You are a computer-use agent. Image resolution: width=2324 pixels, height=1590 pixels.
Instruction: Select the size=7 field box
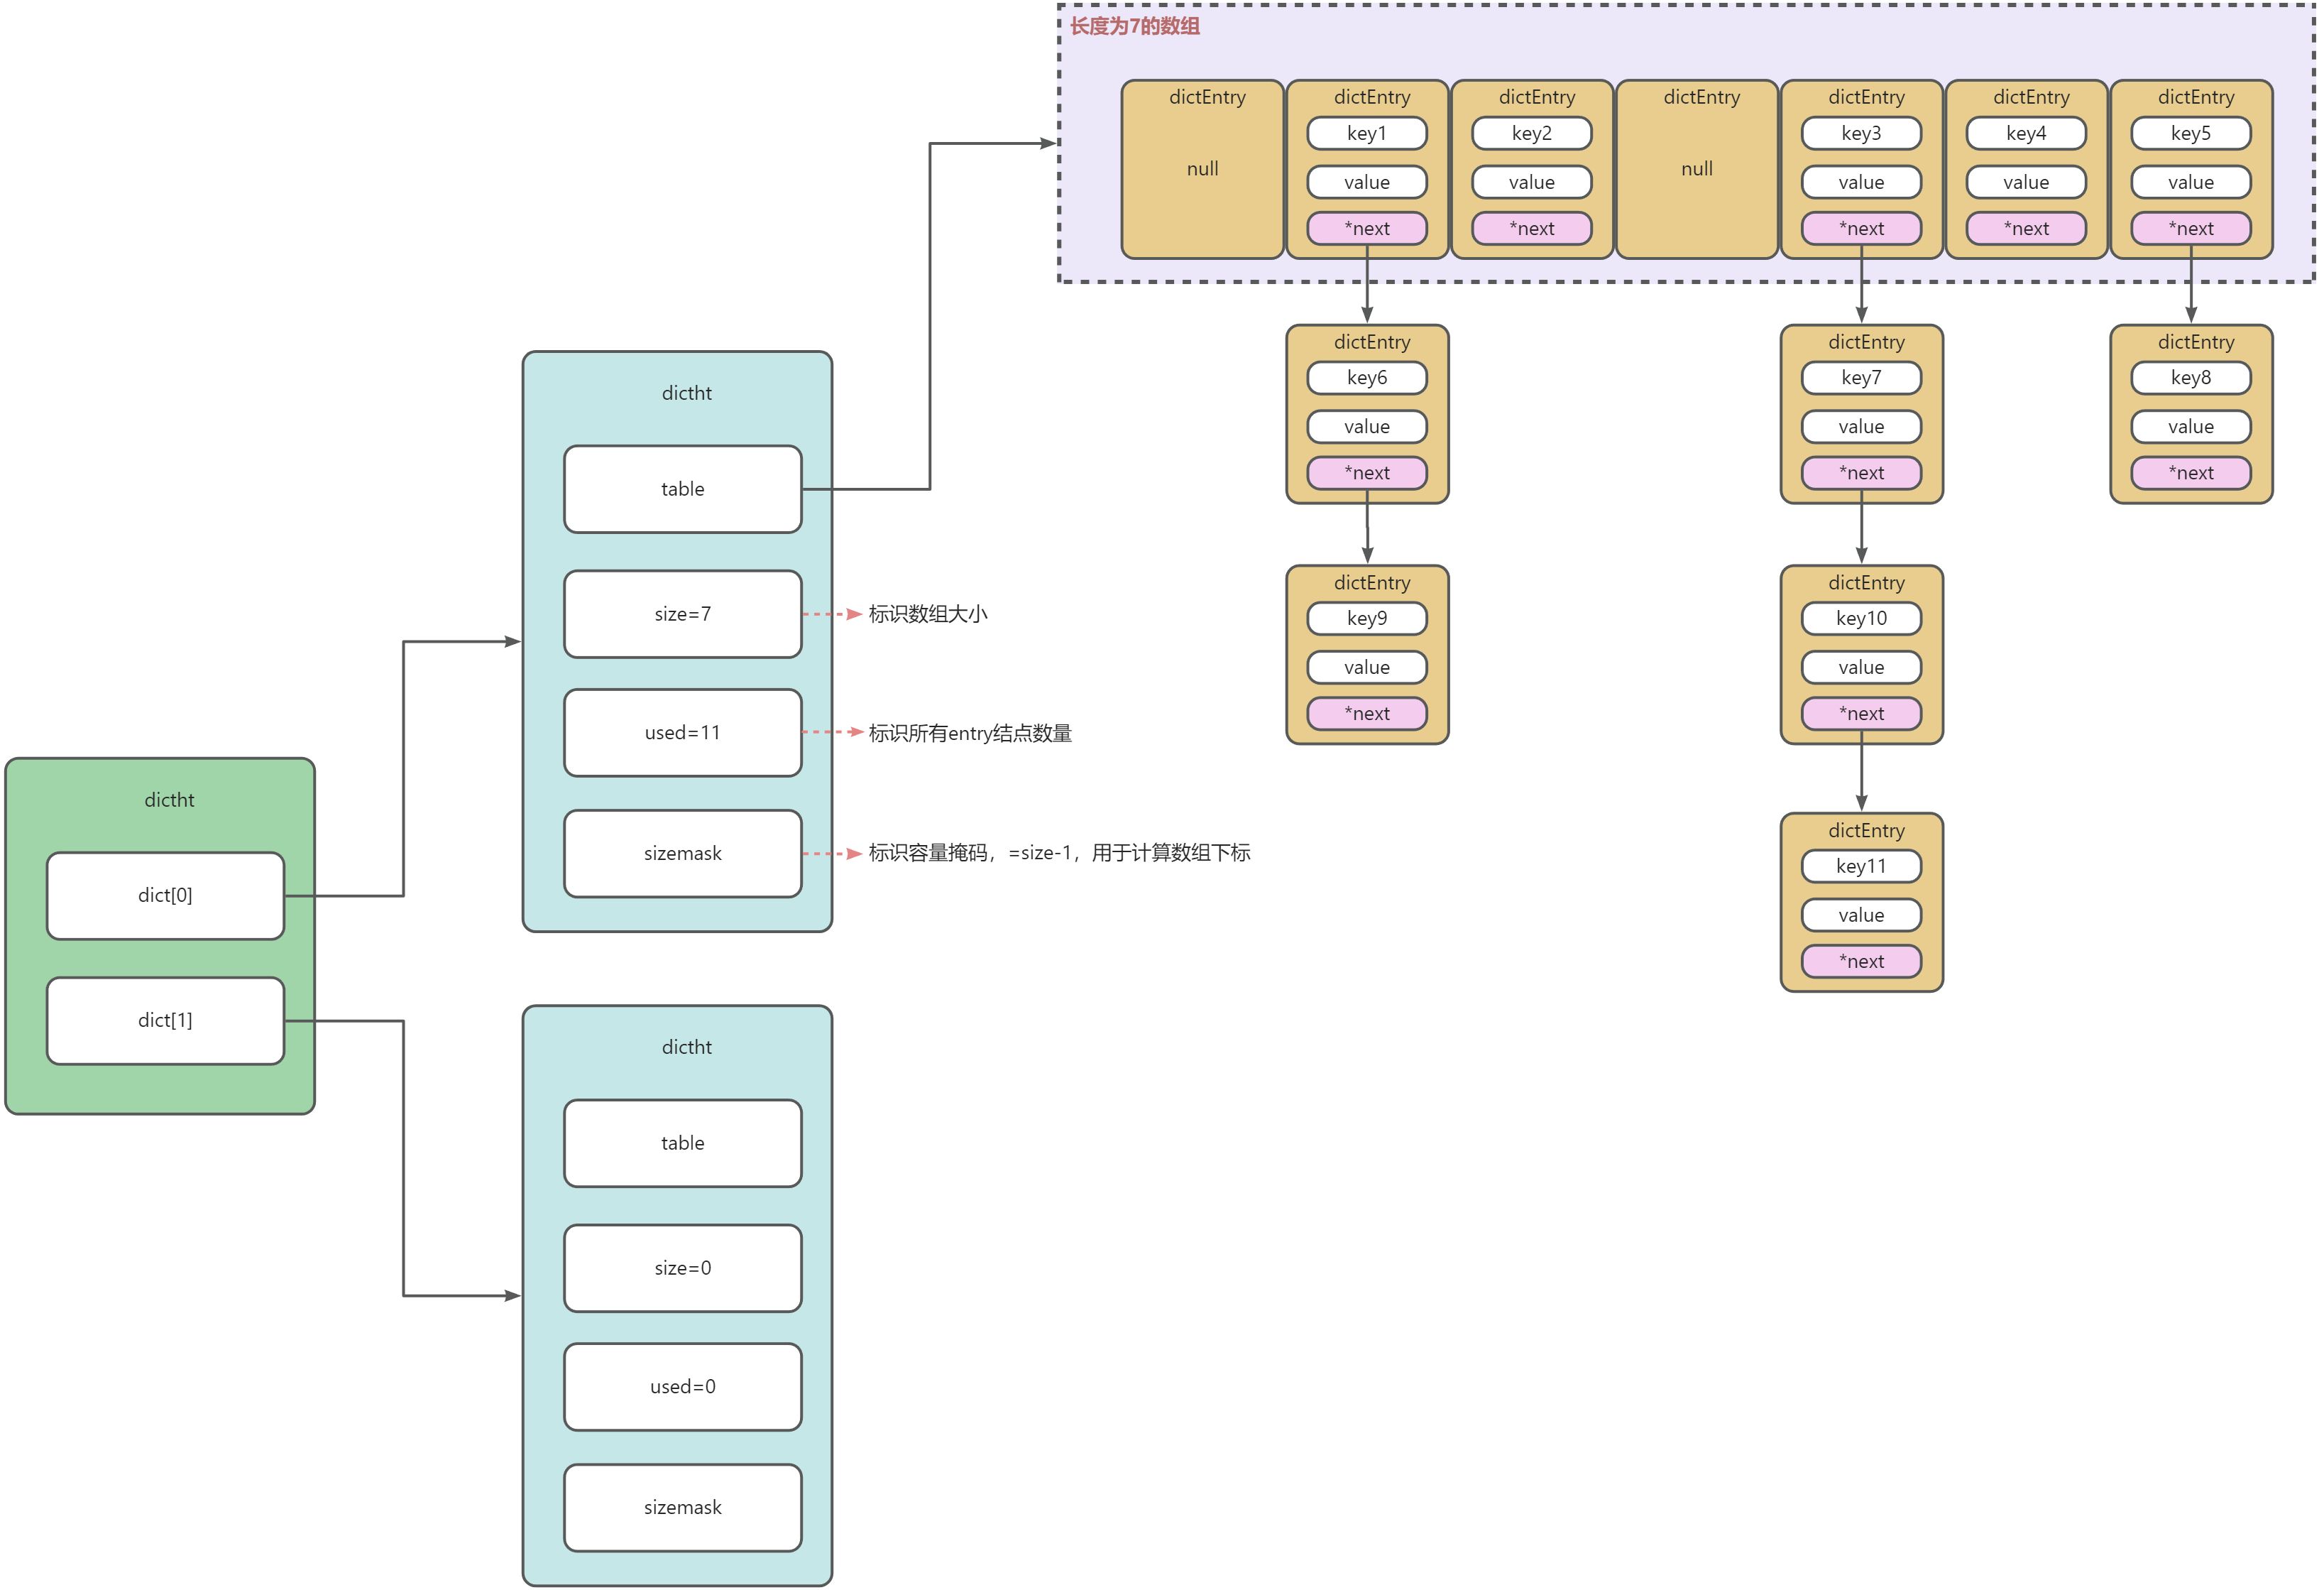click(682, 614)
